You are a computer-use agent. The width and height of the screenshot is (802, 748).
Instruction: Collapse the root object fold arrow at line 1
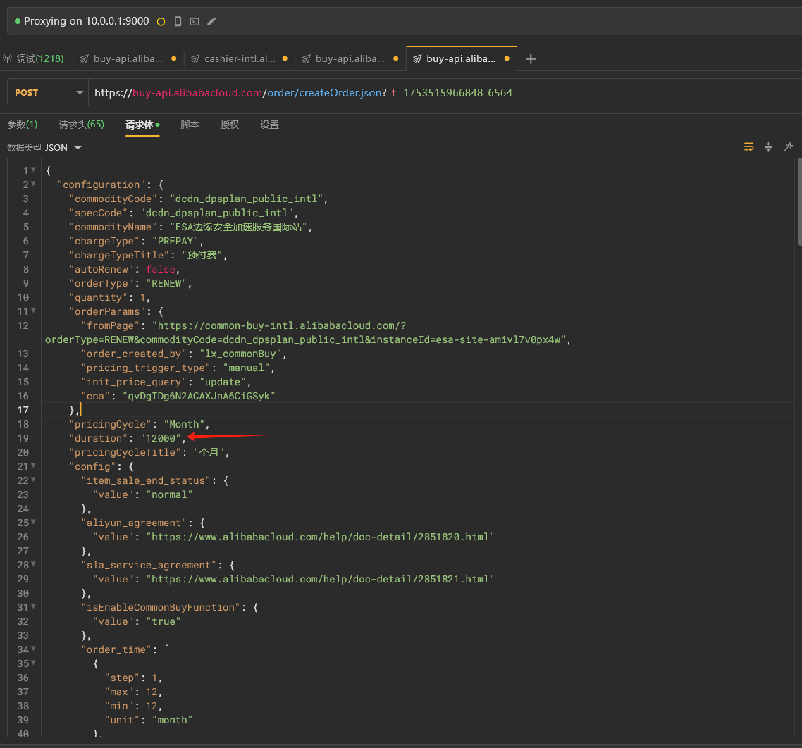pyautogui.click(x=33, y=170)
